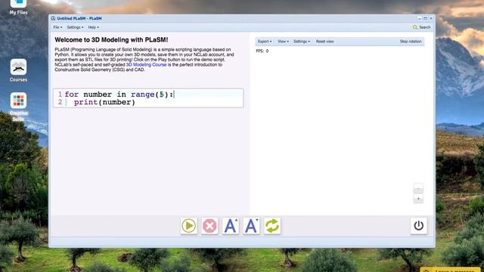Open the Creative Suite desktop icon
Screen dimensions: 484x272
[x=18, y=107]
